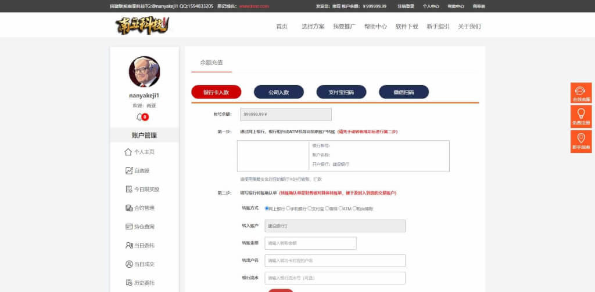
Task: Click the 持仓查询 card icon
Action: click(129, 227)
